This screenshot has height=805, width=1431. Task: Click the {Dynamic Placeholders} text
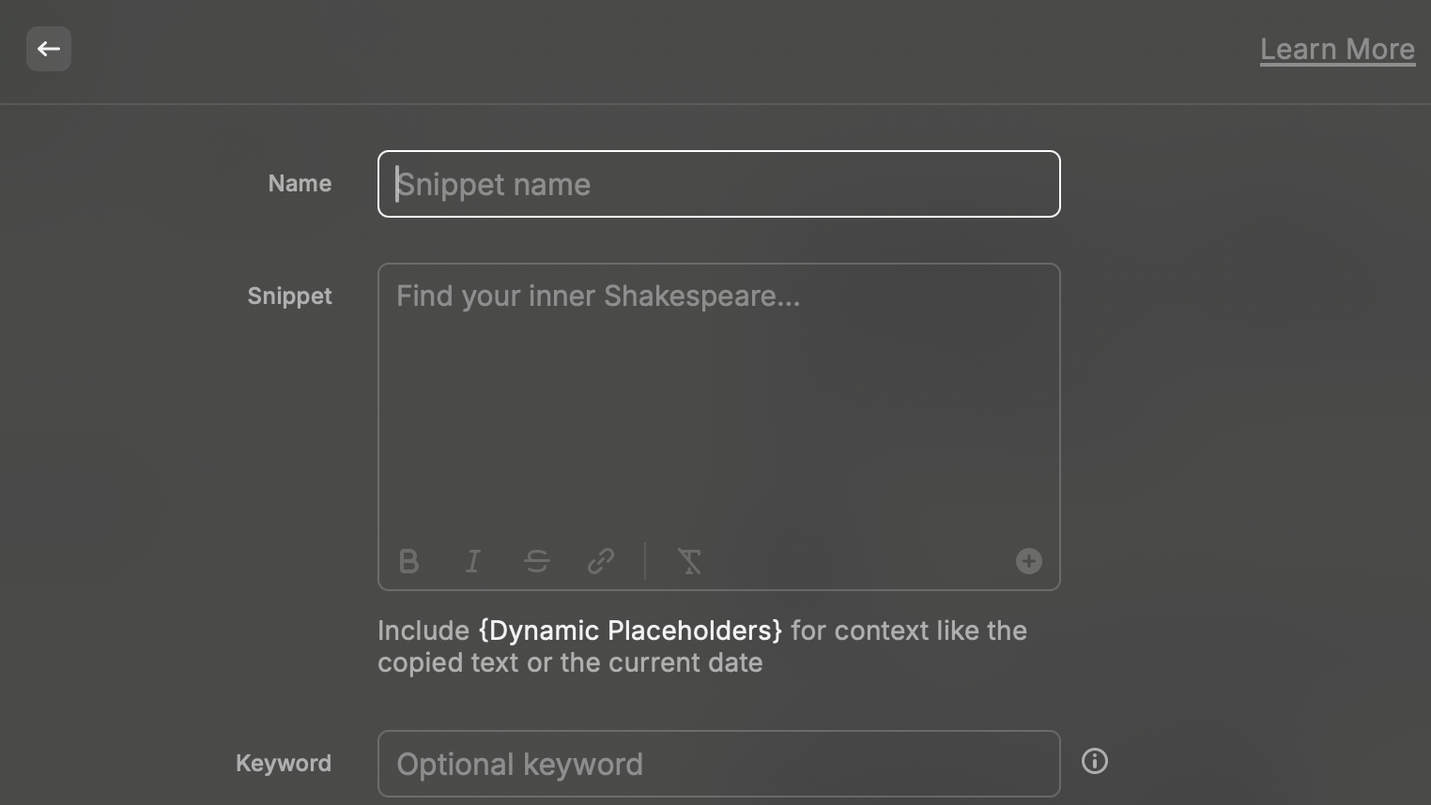pyautogui.click(x=630, y=630)
